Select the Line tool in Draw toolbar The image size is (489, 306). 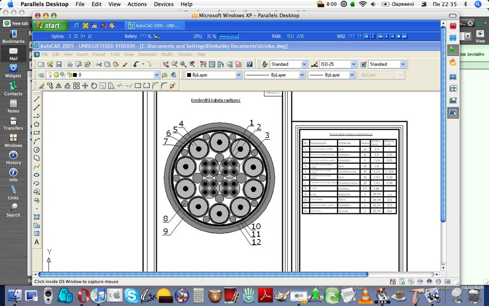click(x=36, y=99)
